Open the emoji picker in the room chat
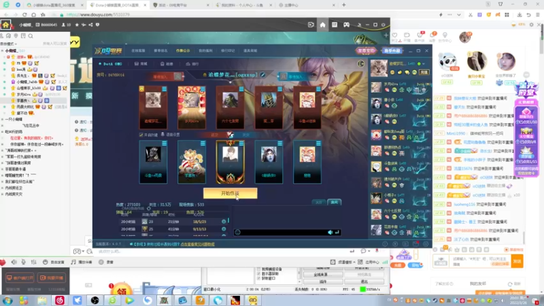Viewport: 544px width, 306px height. (x=237, y=233)
